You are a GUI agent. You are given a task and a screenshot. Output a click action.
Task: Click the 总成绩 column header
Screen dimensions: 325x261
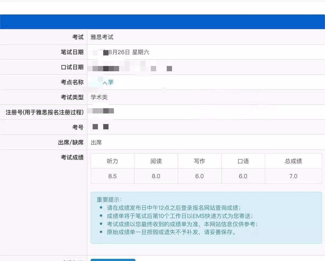pyautogui.click(x=293, y=161)
